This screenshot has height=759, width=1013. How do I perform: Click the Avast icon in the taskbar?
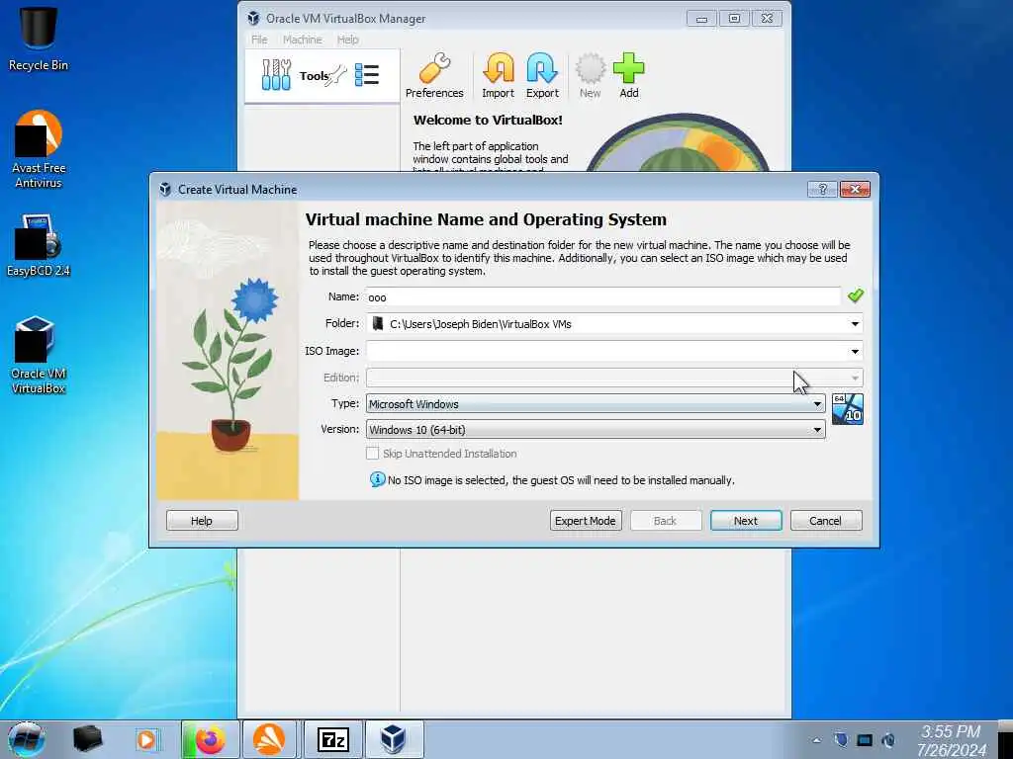coord(269,739)
